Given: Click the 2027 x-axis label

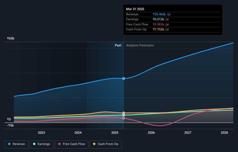Looking at the screenshot, I should click(188, 133).
